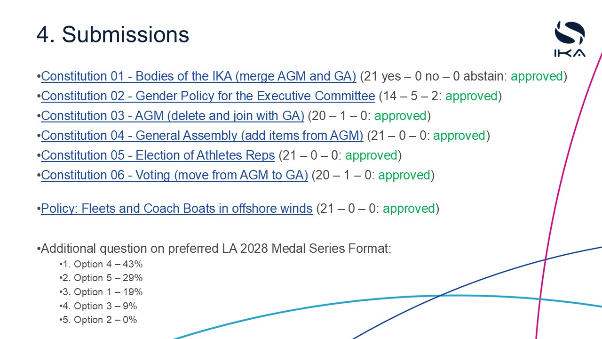Click the '14 – 5 – 2' vote tally
602x339 pixels.
tap(409, 96)
